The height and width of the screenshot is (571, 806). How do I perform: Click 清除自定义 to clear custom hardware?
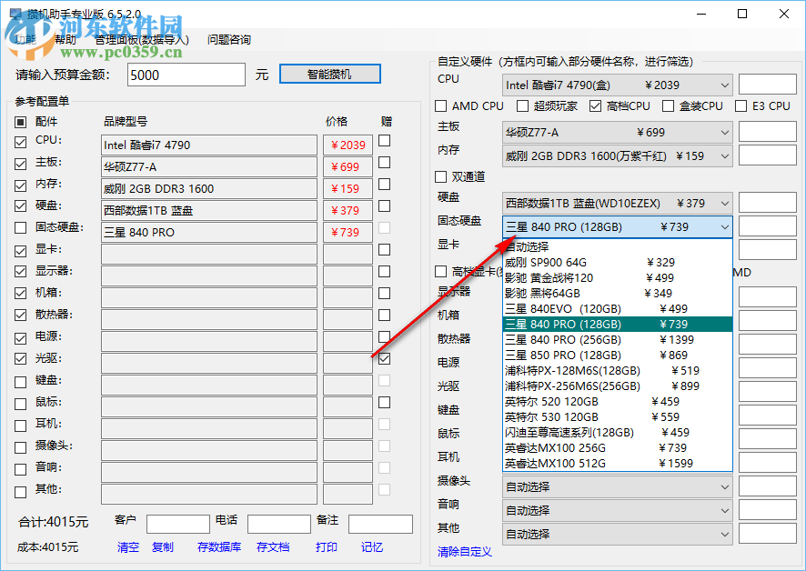(x=464, y=552)
